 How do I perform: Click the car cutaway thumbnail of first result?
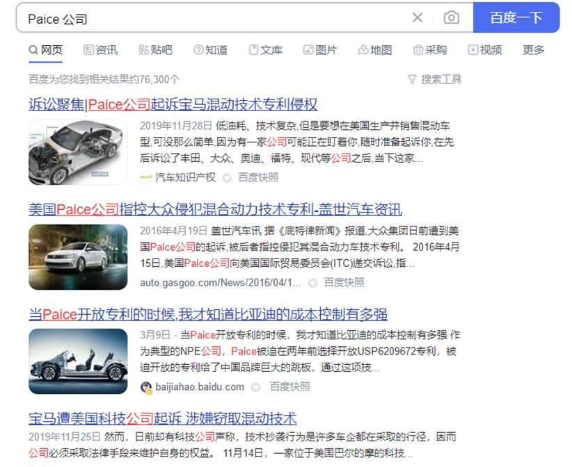[78, 152]
